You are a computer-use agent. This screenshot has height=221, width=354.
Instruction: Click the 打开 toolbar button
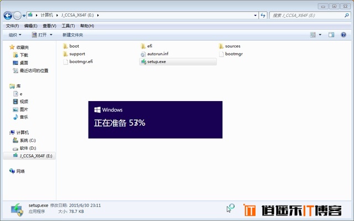39,35
